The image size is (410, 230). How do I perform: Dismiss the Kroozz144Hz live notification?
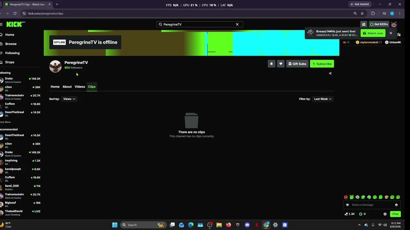pos(391,33)
